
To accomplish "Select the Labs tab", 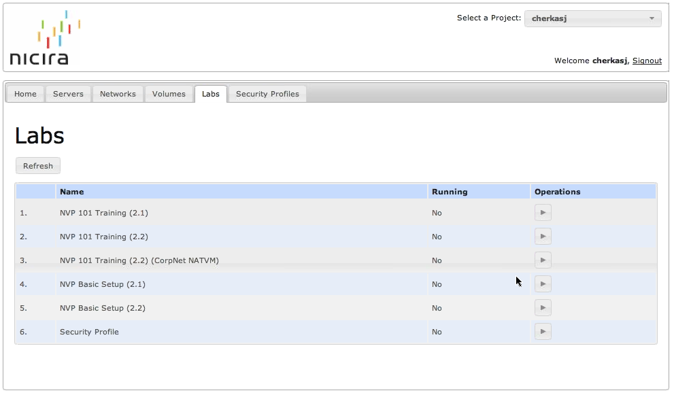I will 211,94.
